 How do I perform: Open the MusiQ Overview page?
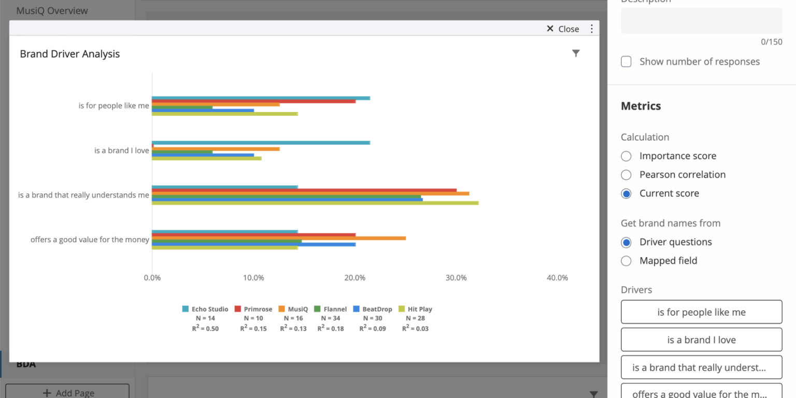52,10
